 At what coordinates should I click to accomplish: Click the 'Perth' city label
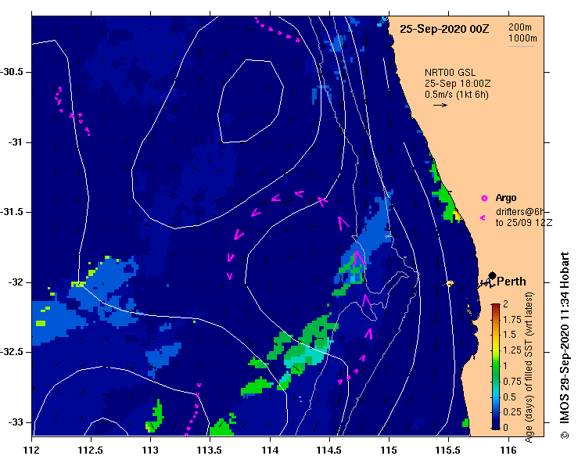click(x=512, y=282)
